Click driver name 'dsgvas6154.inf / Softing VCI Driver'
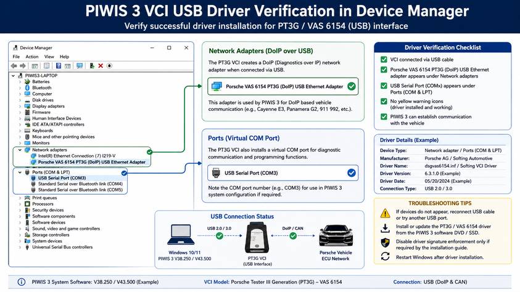The image size is (520, 292). pyautogui.click(x=460, y=166)
